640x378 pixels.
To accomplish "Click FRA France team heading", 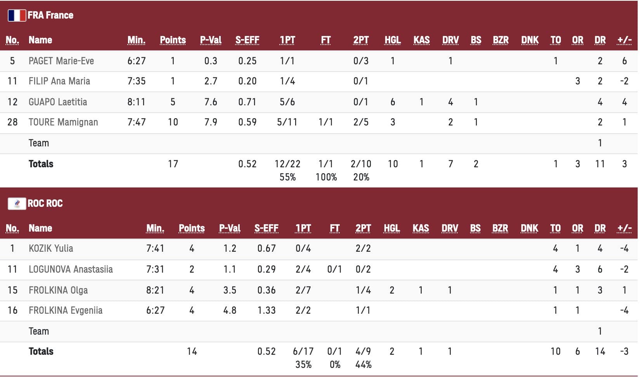I will coord(50,15).
